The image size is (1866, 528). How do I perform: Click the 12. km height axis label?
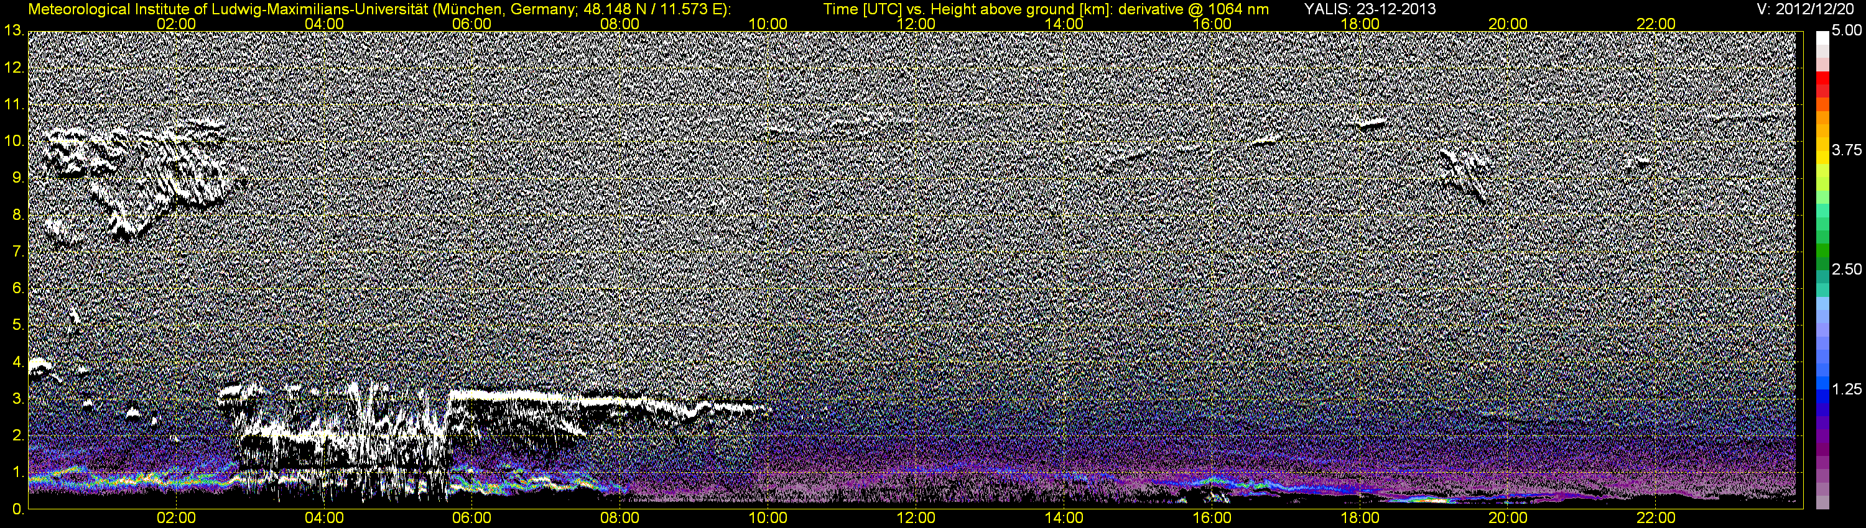13,67
